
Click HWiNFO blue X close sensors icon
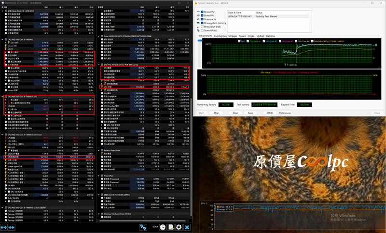click(x=187, y=227)
